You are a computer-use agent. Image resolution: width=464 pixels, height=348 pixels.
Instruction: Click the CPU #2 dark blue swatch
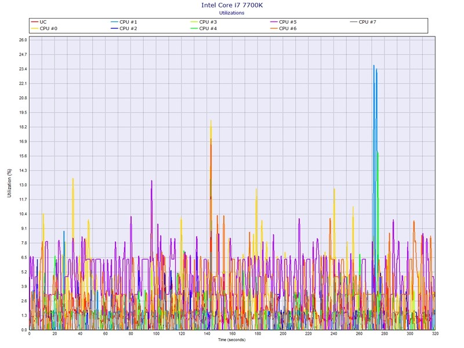pos(114,28)
